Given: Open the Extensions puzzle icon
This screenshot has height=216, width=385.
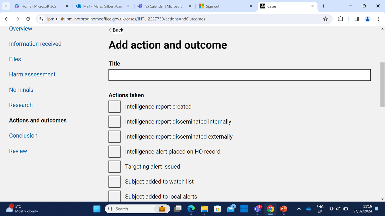Looking at the screenshot, I should [341, 19].
